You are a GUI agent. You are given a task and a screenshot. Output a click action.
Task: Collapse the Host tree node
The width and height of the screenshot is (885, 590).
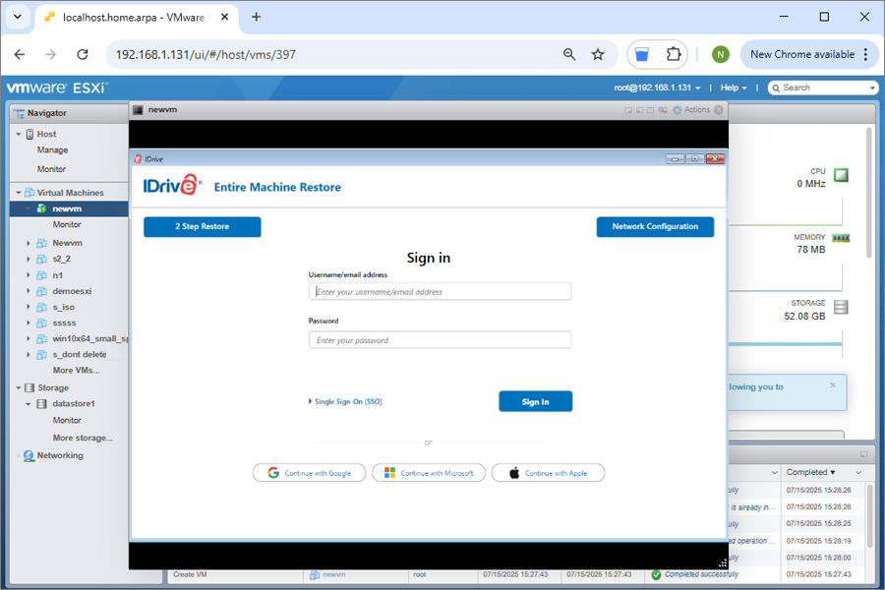[19, 135]
